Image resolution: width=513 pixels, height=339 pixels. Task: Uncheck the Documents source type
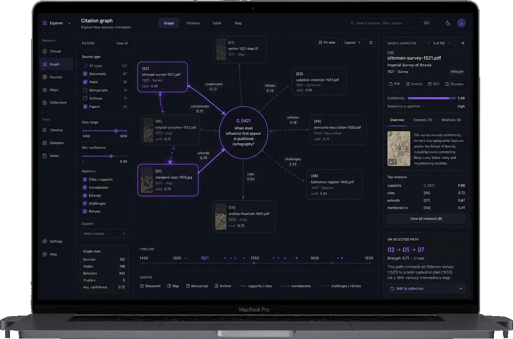85,74
